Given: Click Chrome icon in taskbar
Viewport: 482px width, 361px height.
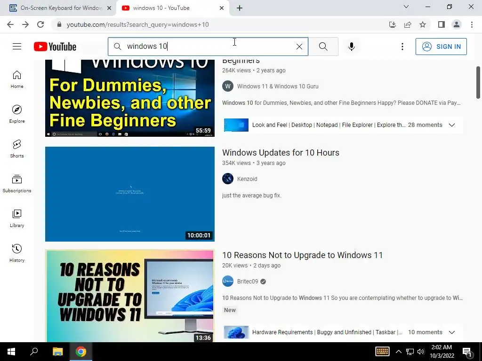Looking at the screenshot, I should 81,352.
